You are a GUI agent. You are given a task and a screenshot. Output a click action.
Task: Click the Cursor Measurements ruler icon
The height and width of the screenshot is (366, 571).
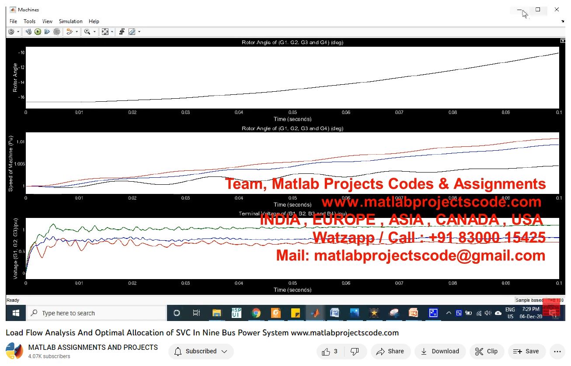click(132, 32)
